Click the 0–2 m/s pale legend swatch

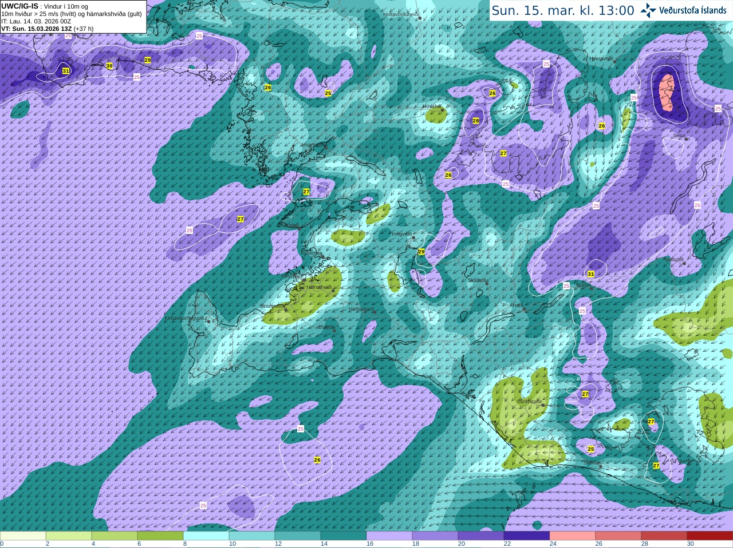pos(23,536)
